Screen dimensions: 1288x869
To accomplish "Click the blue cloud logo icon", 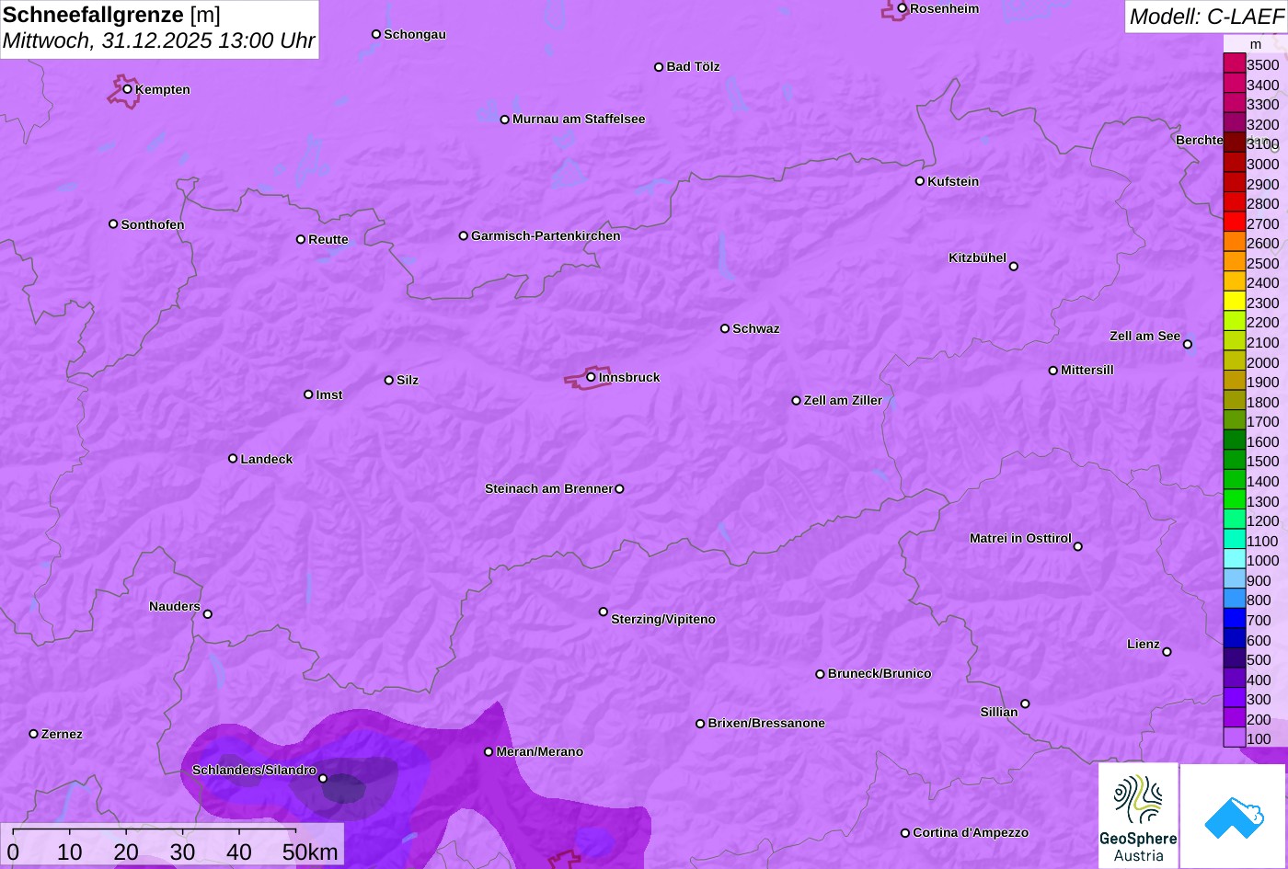I will pyautogui.click(x=1233, y=816).
